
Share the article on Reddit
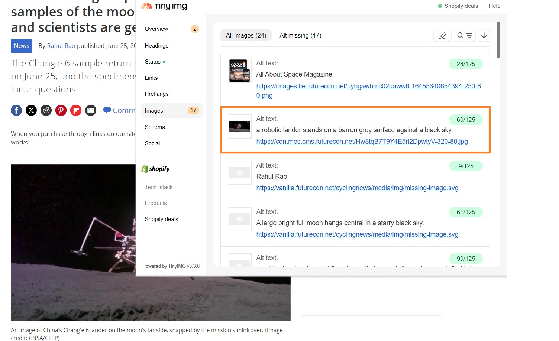click(x=46, y=110)
